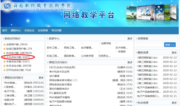Click the star beside 本月点击次数

(4, 66)
